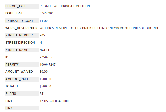Viewport: 166px width, 112px height.
Task: Select the NOBLE street name value
Action: [x=45, y=50]
